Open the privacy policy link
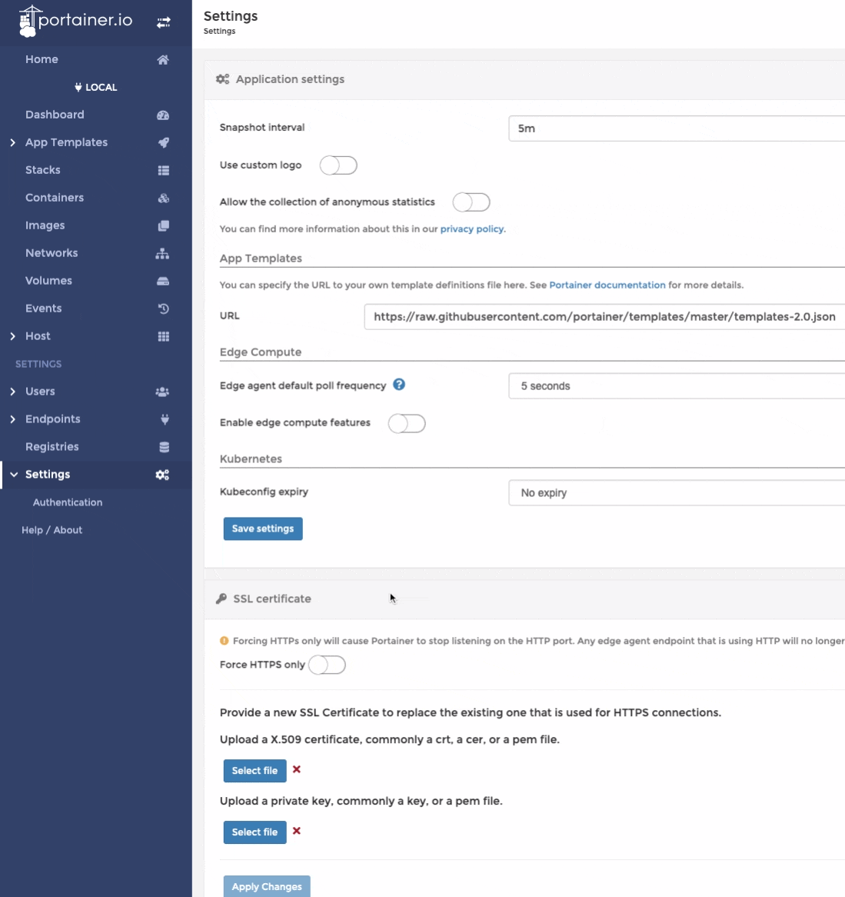The width and height of the screenshot is (845, 897). click(472, 229)
